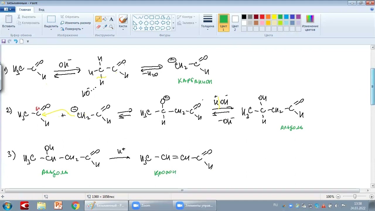Viewport: 375px width, 211px height.
Task: Select the Text tool
Action: 111,19
